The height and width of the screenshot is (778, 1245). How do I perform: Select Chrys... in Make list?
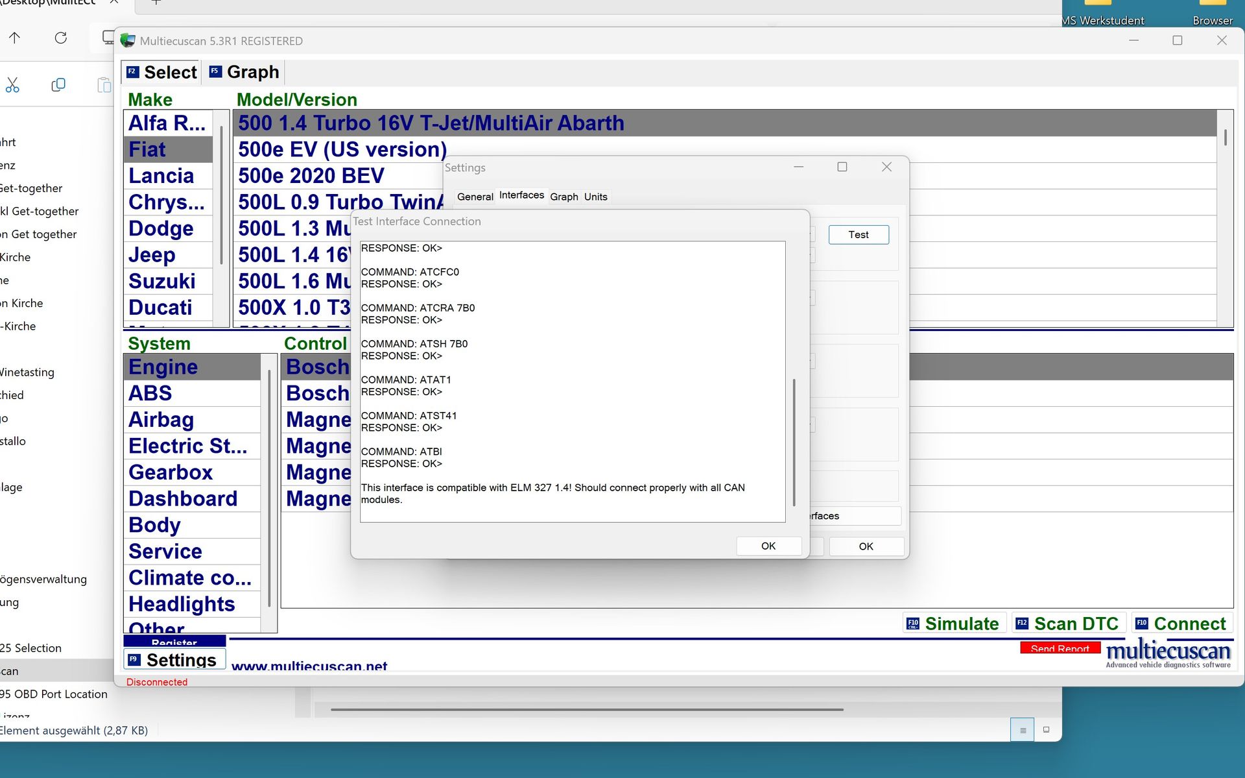tap(168, 202)
